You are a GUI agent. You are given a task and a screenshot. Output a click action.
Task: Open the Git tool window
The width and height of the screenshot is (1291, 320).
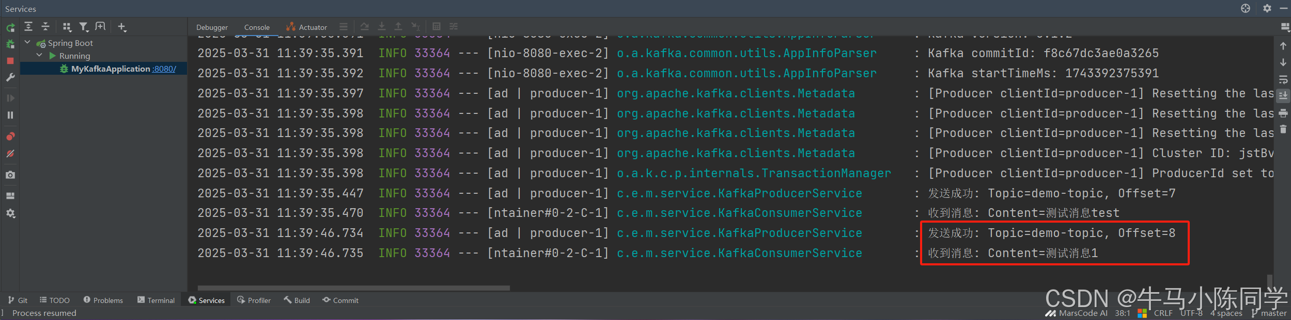[18, 300]
